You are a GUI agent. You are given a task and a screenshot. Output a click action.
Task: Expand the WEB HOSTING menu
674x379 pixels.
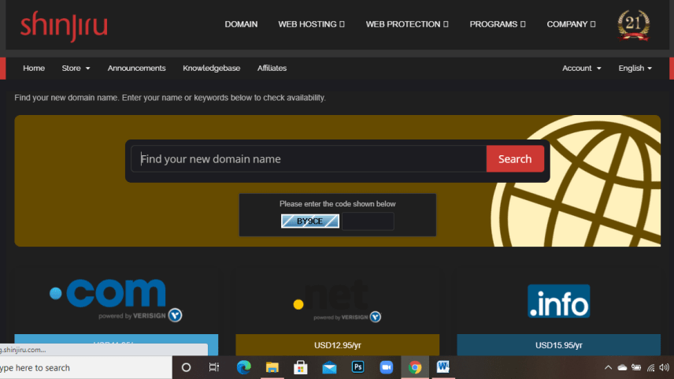(311, 24)
